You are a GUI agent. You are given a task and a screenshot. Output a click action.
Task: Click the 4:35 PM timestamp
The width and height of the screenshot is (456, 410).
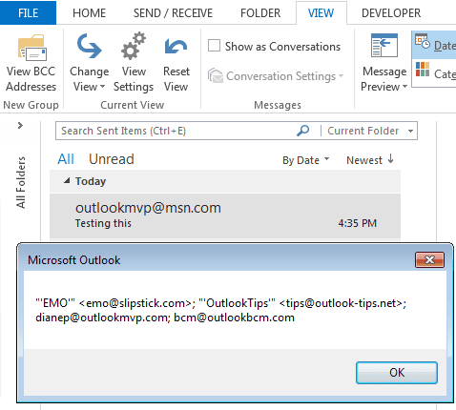tap(358, 223)
